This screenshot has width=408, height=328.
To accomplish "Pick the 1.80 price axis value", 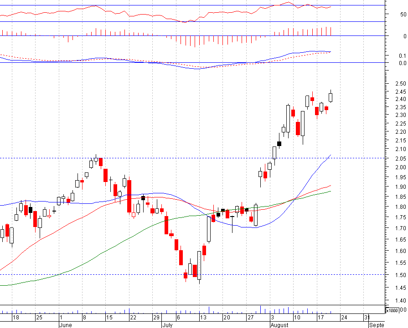I will tap(400, 207).
